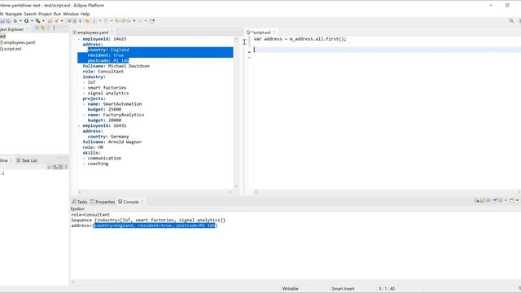521x293 pixels.
Task: Click the pin editor toolbar icon
Action: [x=152, y=21]
